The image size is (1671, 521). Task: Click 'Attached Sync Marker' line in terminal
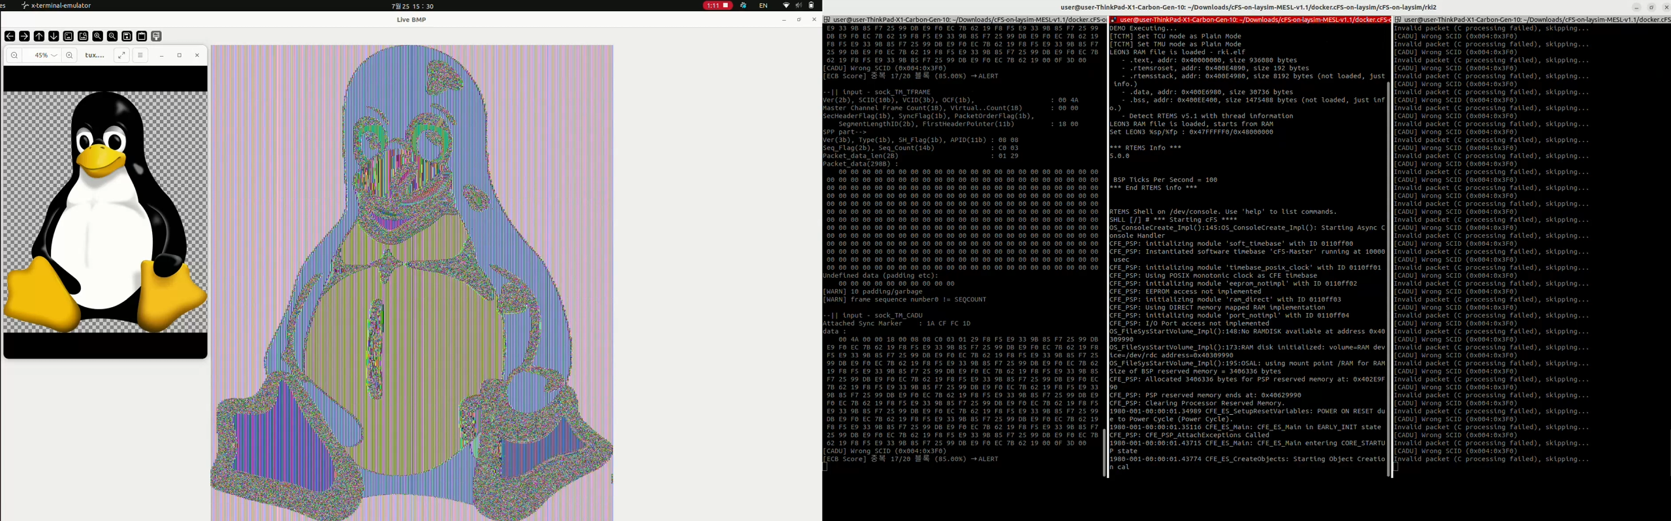(897, 323)
